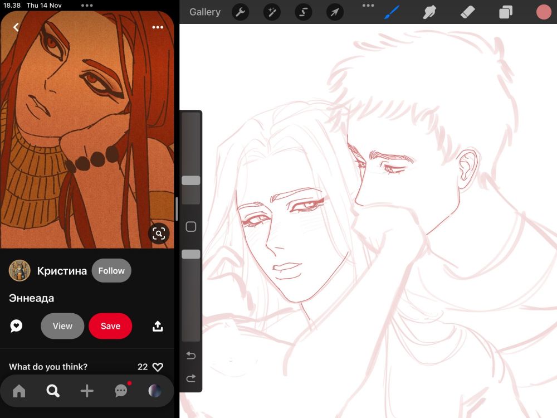Screen dimensions: 557x418
Task: Open multitasking dots above Pinterest
Action: tap(87, 6)
